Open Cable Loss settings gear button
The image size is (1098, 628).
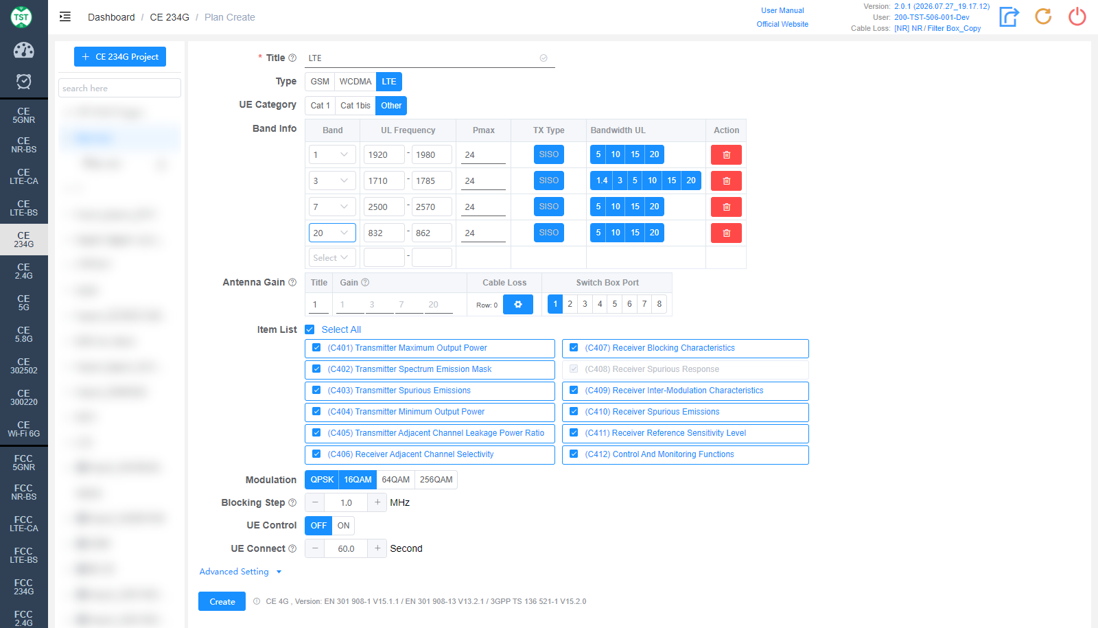point(518,305)
